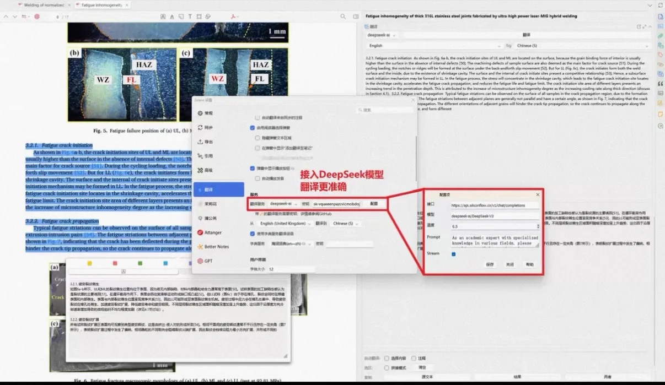Check 拼接模式 checkbox in translate panel
This screenshot has height=385, width=665.
pos(387,367)
